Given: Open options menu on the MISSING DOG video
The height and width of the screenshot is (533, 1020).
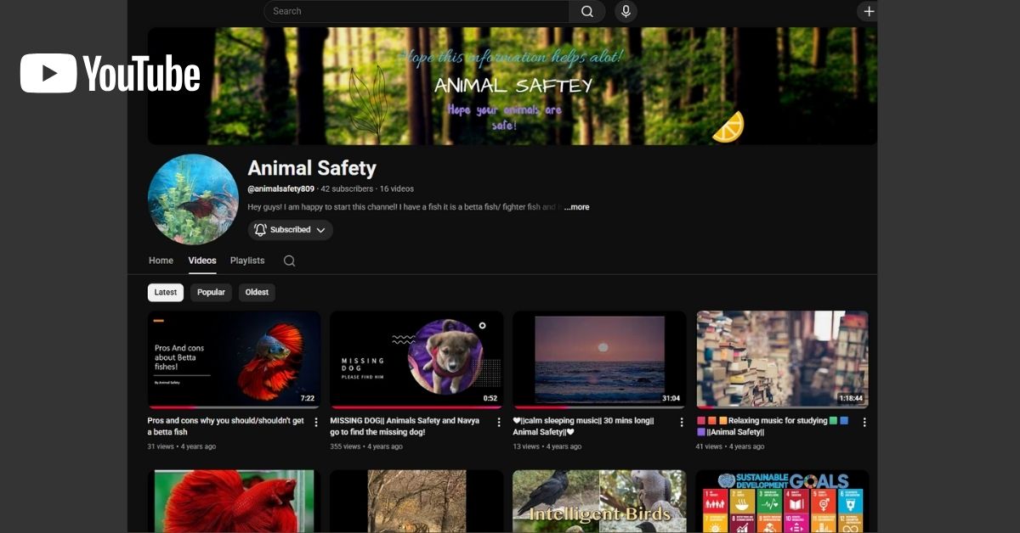Looking at the screenshot, I should pyautogui.click(x=499, y=421).
